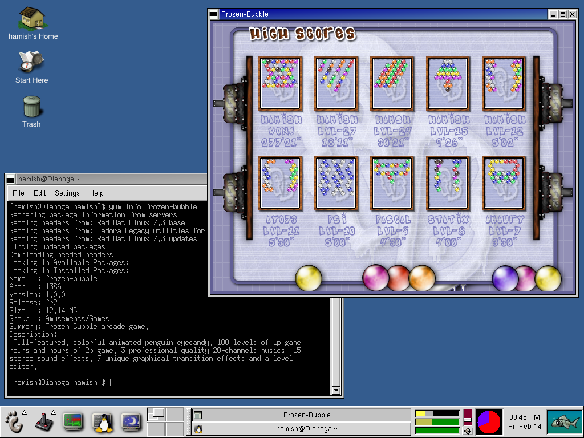Maximize the Frozen-Bubble window
This screenshot has height=438, width=584.
pos(563,14)
